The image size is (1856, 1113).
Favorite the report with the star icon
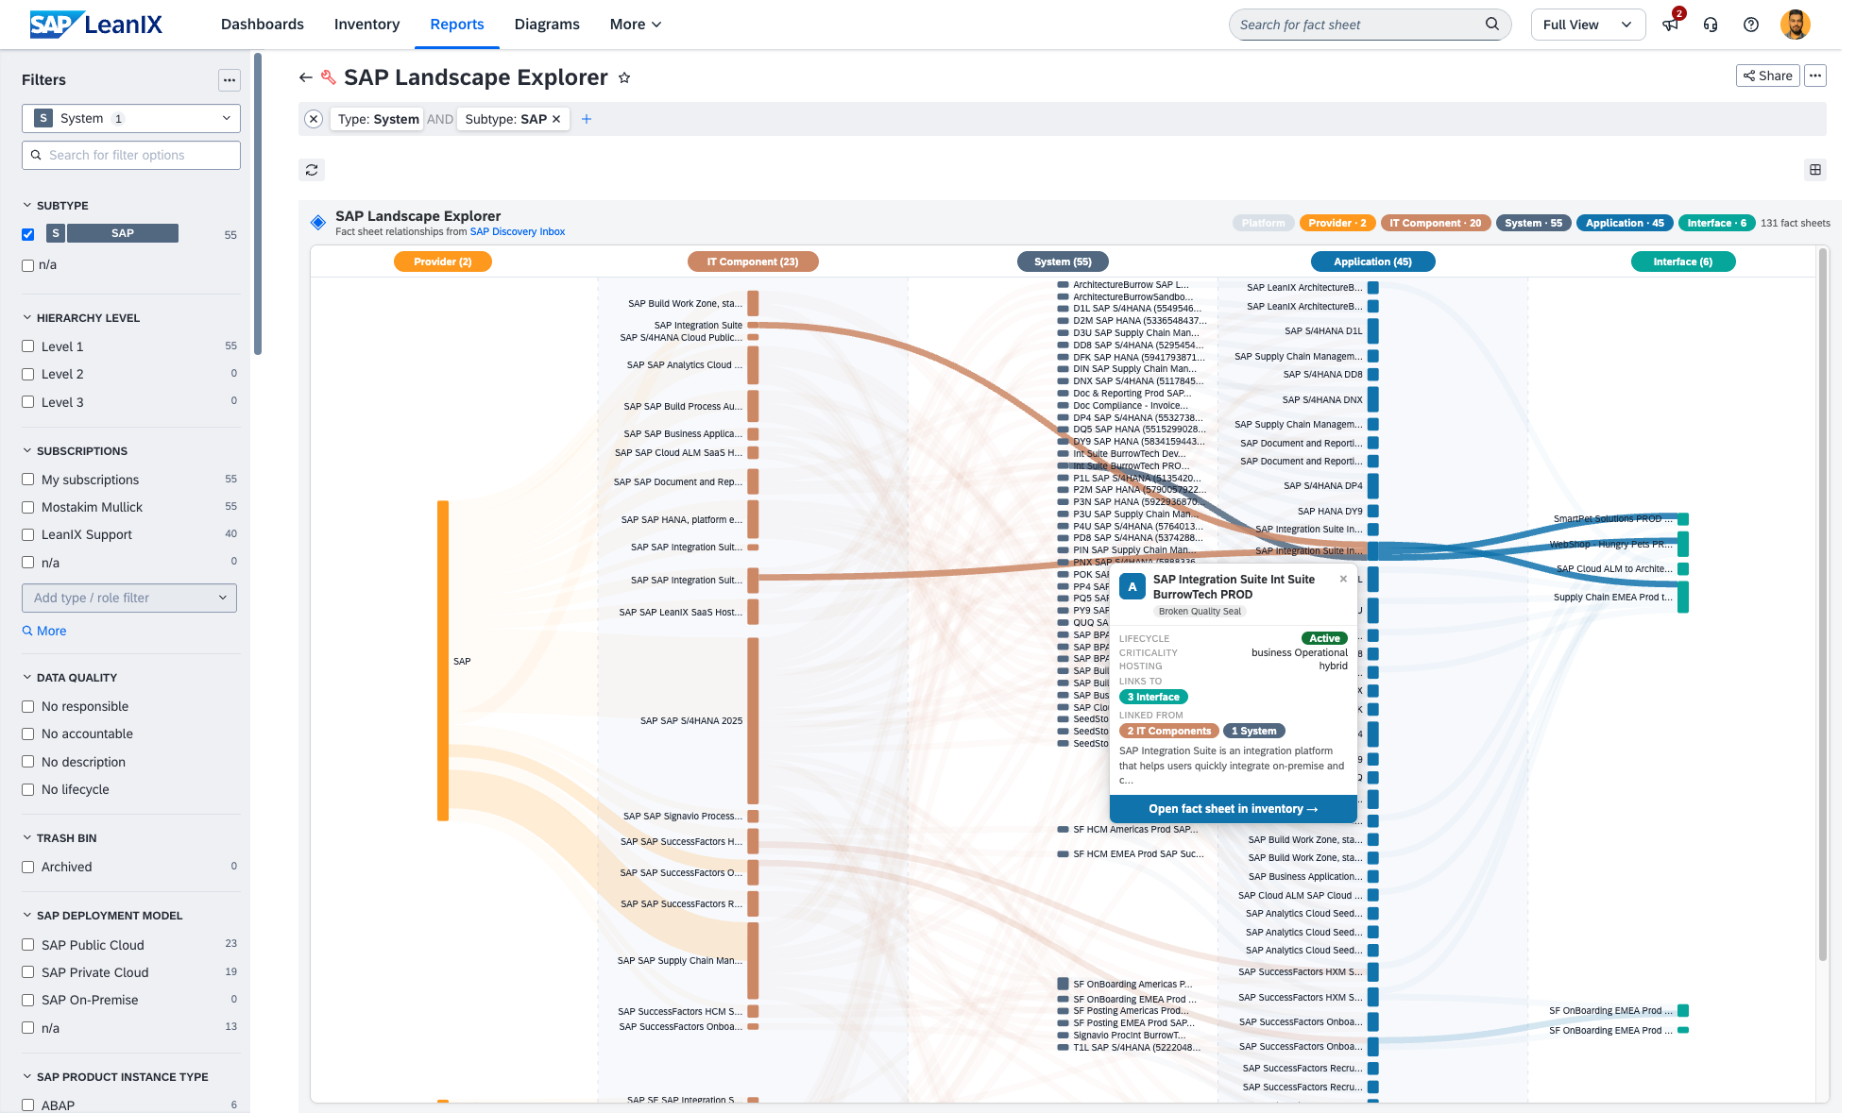pyautogui.click(x=624, y=77)
